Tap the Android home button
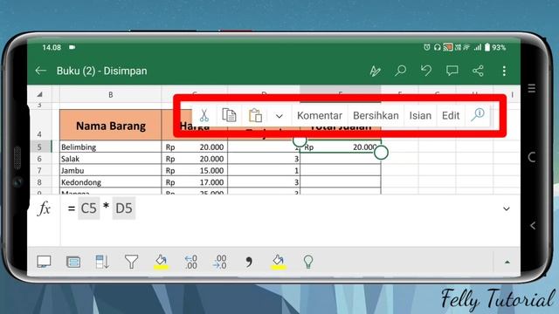 click(532, 157)
